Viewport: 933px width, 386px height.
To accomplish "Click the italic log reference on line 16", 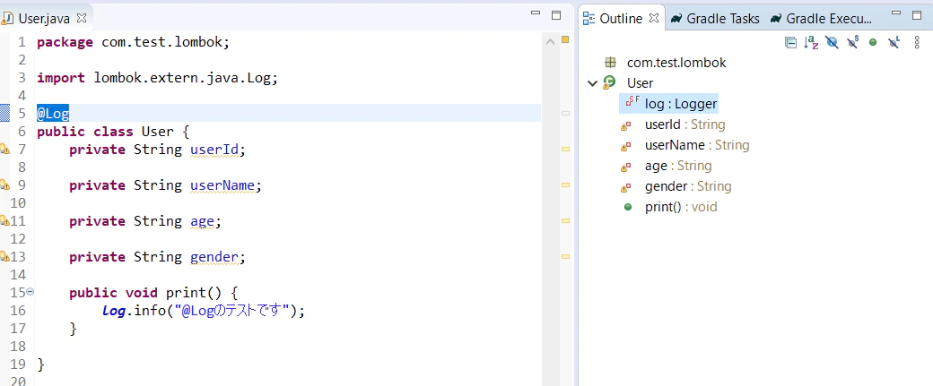I will click(114, 311).
